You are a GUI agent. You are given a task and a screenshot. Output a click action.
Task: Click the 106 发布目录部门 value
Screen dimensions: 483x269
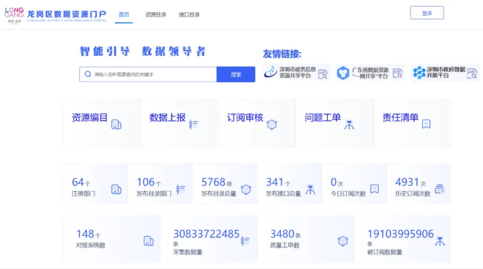point(146,182)
